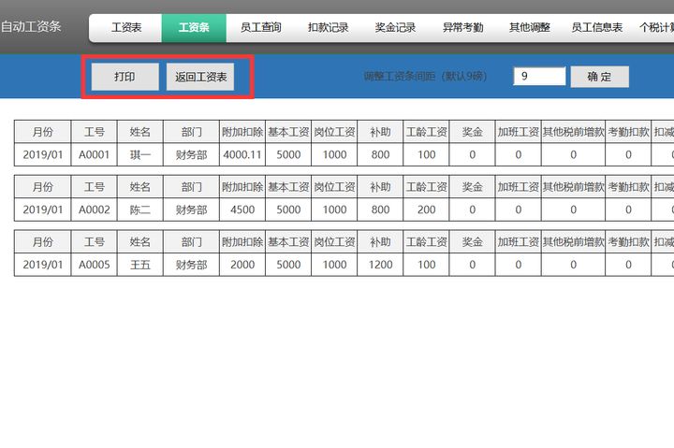This screenshot has height=448, width=674.
Task: Click the 800 allowance cell for 陈二
Action: coord(380,210)
